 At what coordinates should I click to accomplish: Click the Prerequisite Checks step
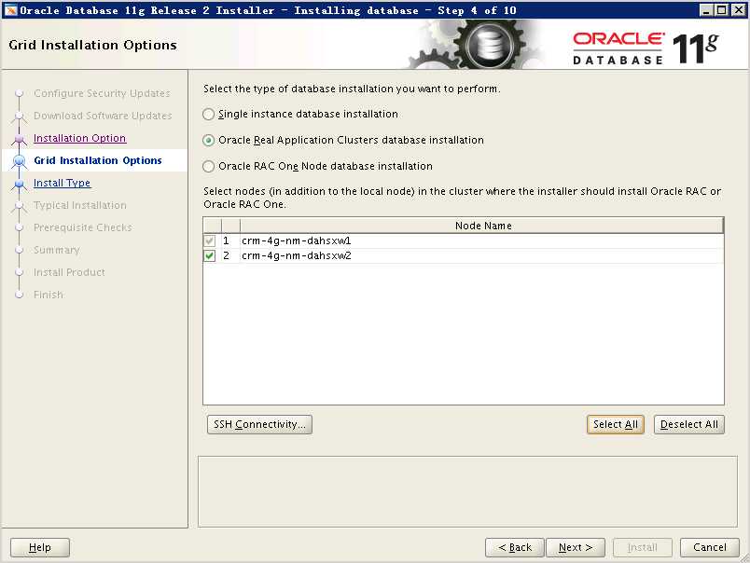tap(83, 227)
